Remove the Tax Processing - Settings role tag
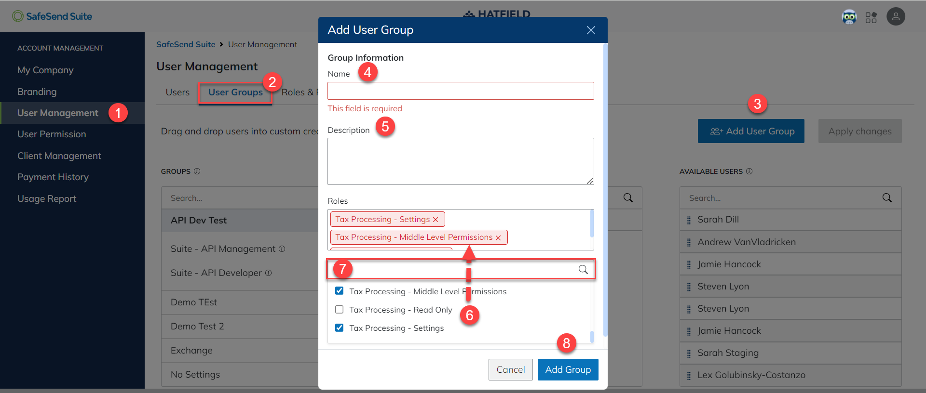 pos(436,220)
